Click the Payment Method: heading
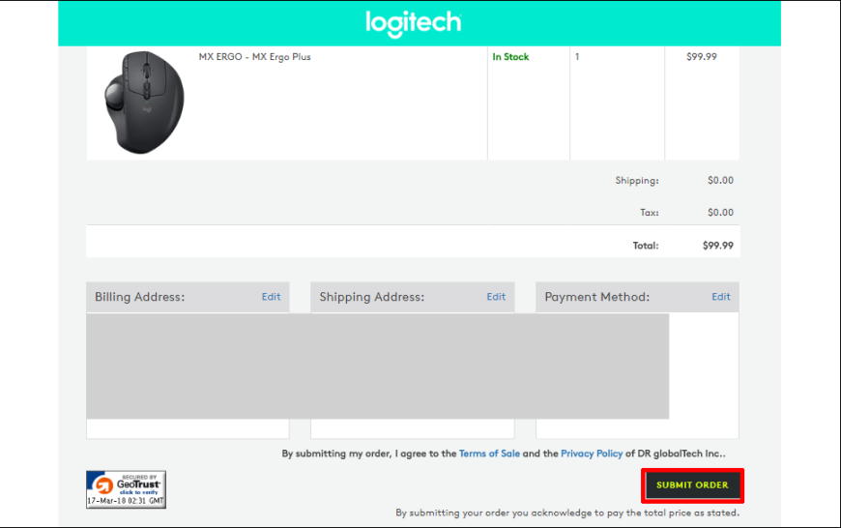The width and height of the screenshot is (841, 528). click(597, 297)
